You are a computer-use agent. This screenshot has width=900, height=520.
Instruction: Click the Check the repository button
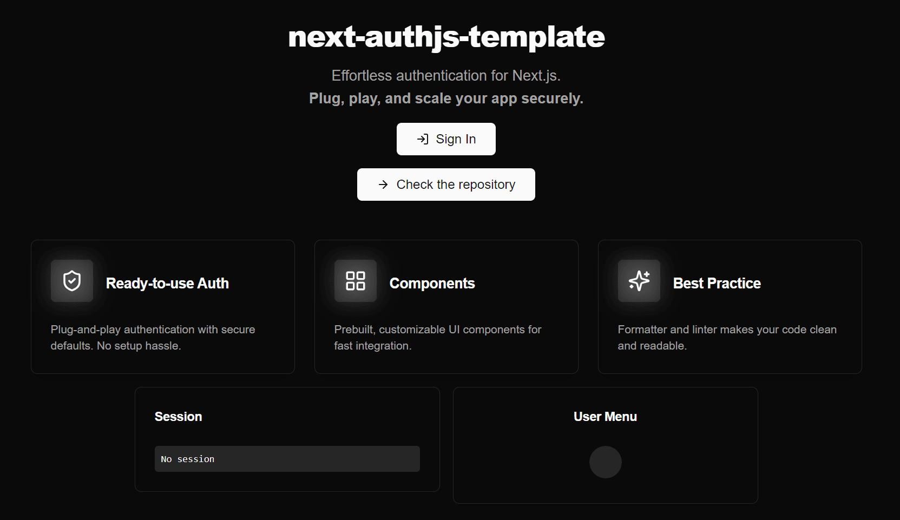point(446,185)
